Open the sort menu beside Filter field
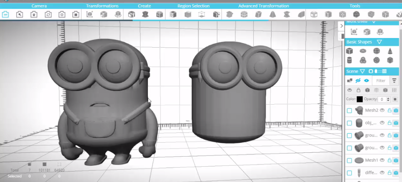Image resolution: width=402 pixels, height=182 pixels. pos(394,80)
